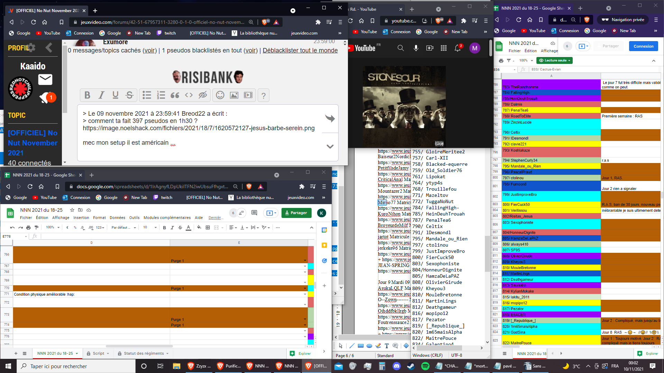Viewport: 664px width, 373px height.
Task: Open the Par défaut font dropdown
Action: pos(123,227)
